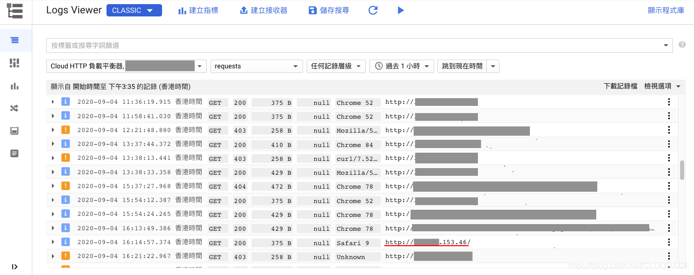This screenshot has width=694, height=275.
Task: Click the GET method on the 15:54:12.387 row
Action: tap(218, 201)
